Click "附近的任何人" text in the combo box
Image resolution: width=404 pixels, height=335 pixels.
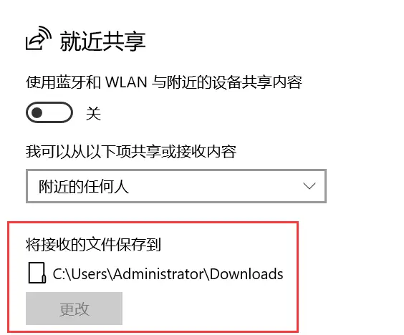click(x=84, y=186)
